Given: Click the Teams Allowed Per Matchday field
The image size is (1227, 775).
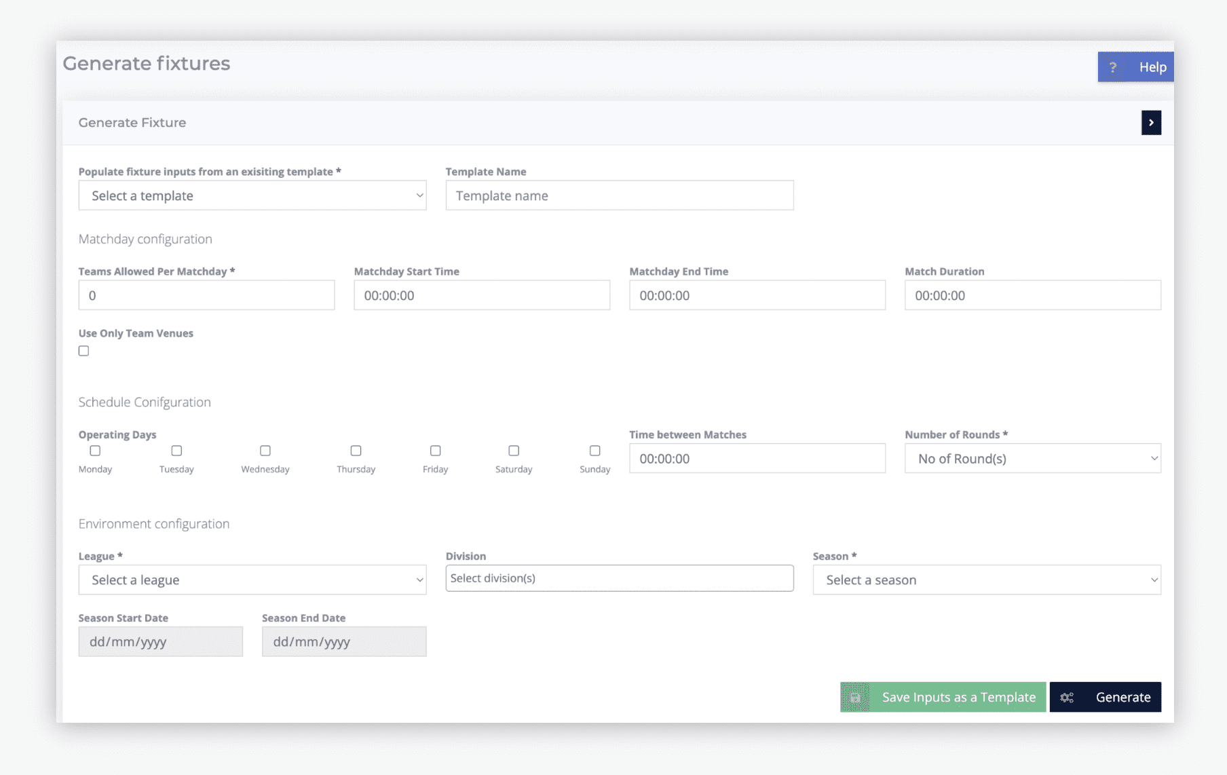Looking at the screenshot, I should tap(206, 295).
